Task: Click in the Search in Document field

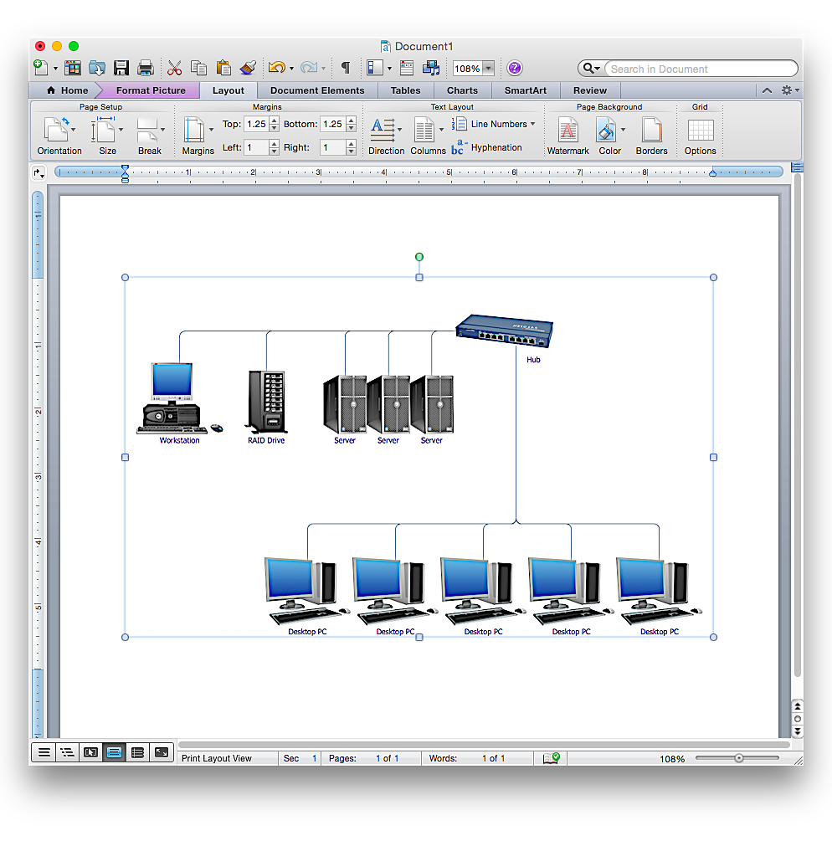Action: coord(700,69)
